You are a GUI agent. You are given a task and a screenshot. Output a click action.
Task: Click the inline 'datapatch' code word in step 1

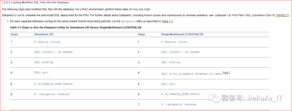click(128, 21)
